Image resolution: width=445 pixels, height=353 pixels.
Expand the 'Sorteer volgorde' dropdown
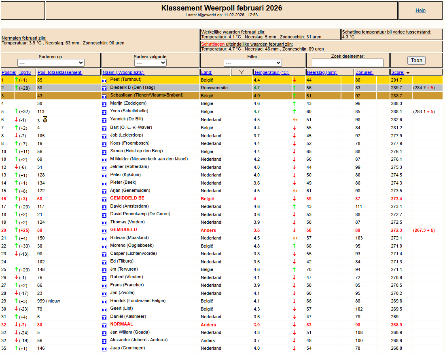pos(150,63)
